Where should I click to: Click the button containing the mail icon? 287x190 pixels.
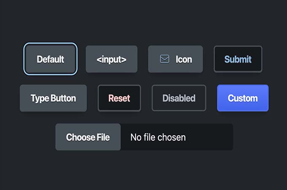pos(175,59)
